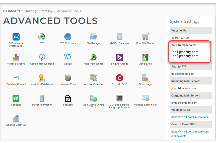216x143 pixels.
Task: Click the Server Information label
Action: click(x=42, y=104)
